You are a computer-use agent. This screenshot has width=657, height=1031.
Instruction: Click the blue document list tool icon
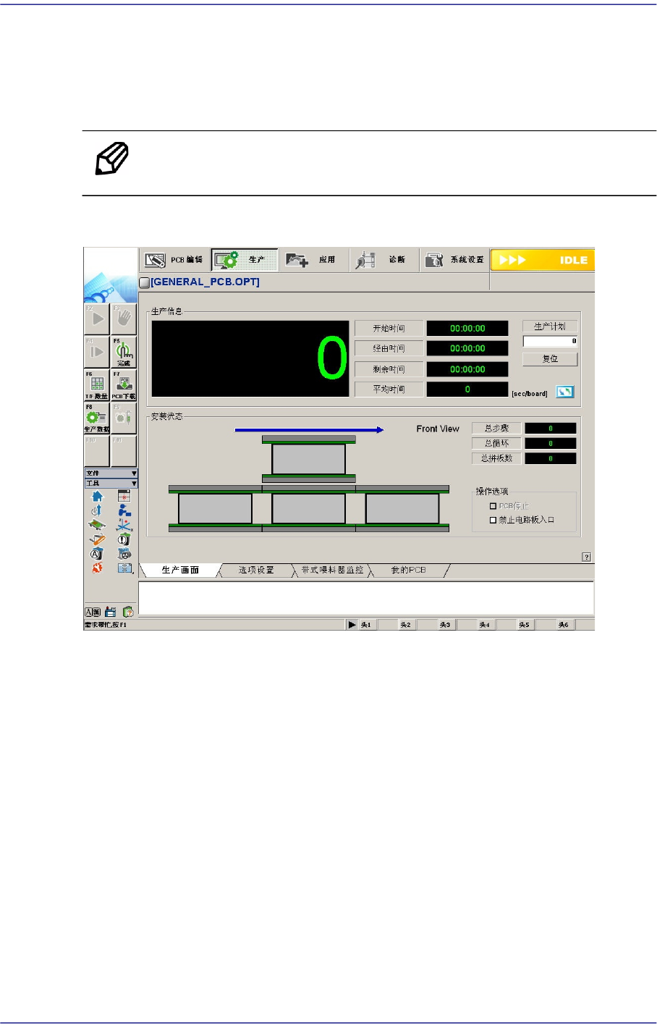(x=124, y=568)
